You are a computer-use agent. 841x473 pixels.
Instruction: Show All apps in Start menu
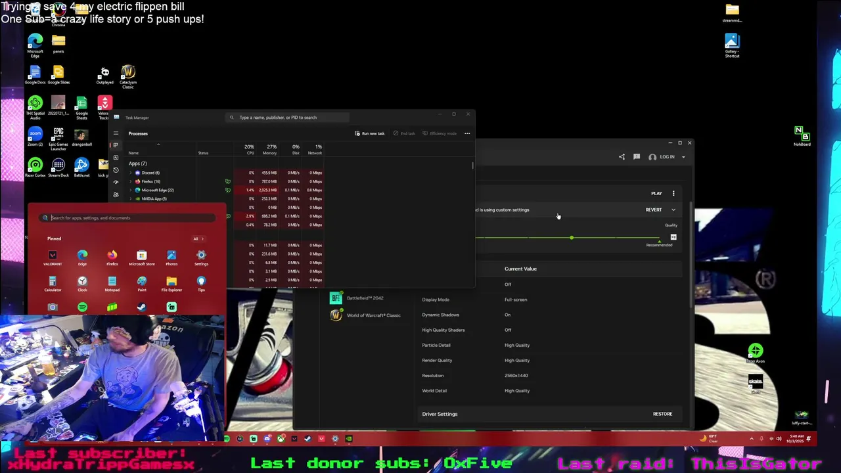(198, 238)
